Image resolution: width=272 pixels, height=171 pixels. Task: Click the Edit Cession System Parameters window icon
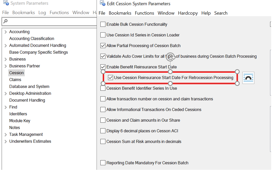(x=102, y=3)
